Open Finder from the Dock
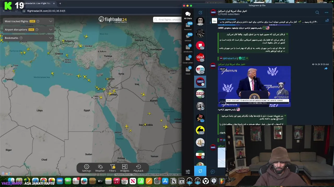Viewport: 334px width, 187px height. tap(11, 181)
